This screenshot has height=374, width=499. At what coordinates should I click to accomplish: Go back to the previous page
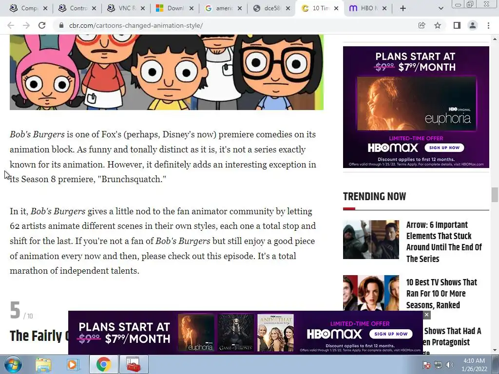[x=11, y=25]
